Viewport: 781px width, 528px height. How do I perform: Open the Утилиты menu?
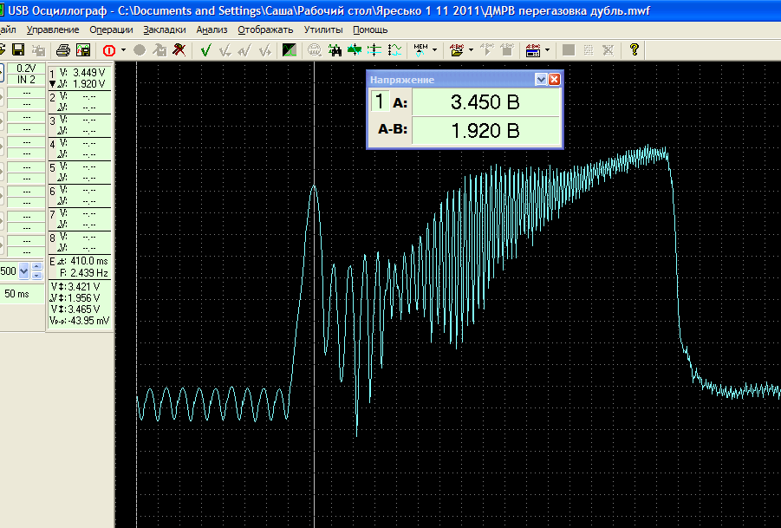coord(323,29)
